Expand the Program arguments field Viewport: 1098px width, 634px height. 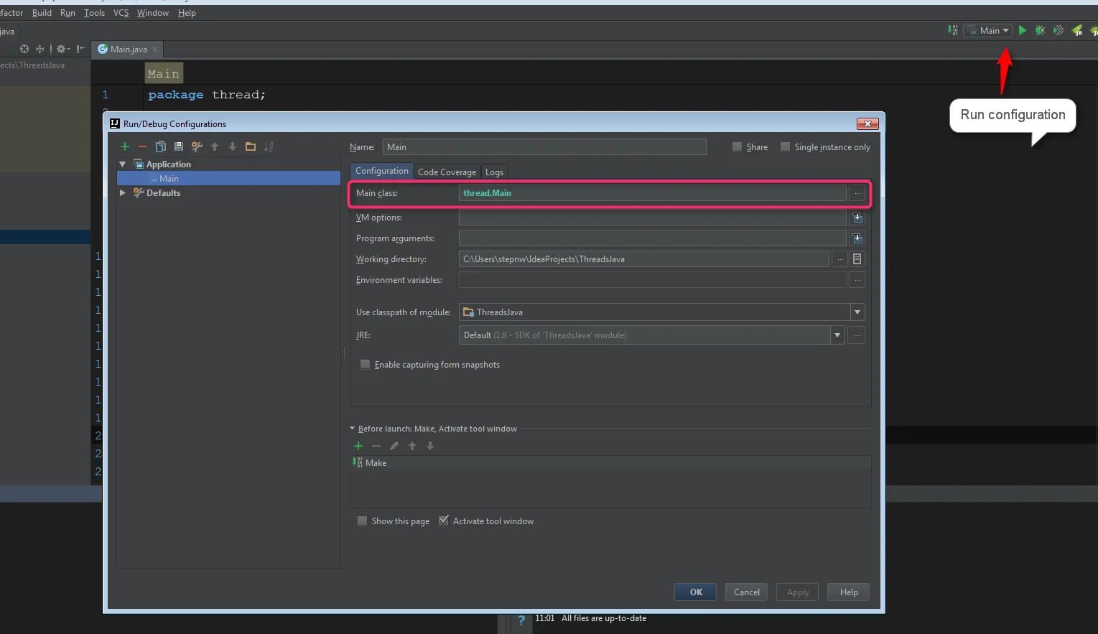857,238
